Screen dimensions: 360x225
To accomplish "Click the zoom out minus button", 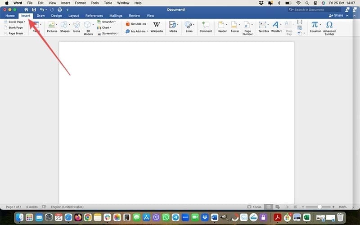I will coord(303,207).
